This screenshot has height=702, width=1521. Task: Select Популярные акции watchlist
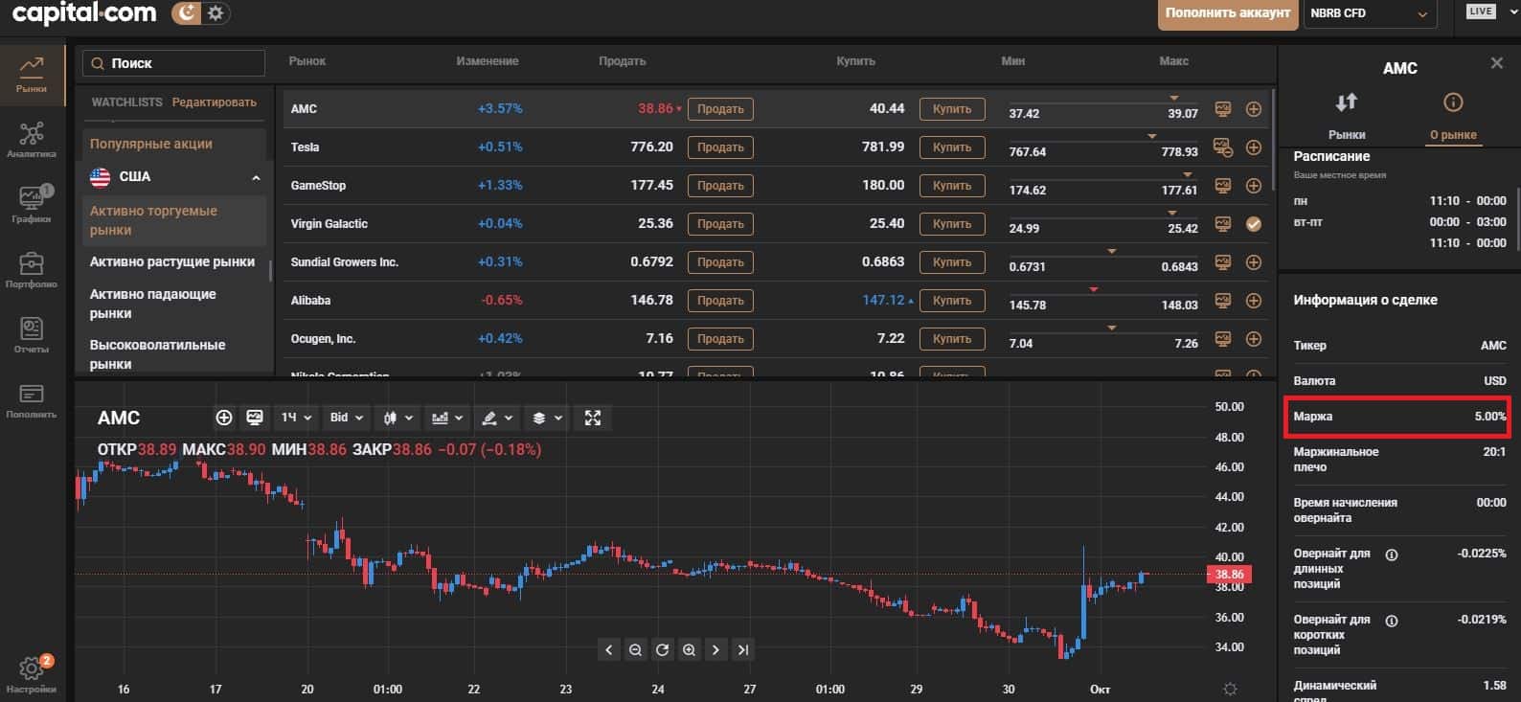pos(151,144)
